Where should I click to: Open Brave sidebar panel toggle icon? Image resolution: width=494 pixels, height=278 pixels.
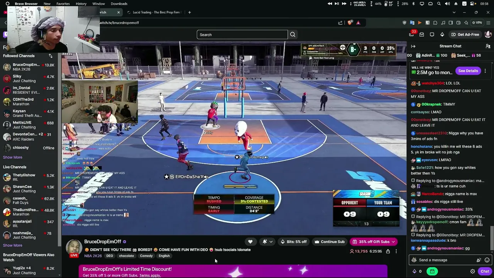click(x=450, y=23)
